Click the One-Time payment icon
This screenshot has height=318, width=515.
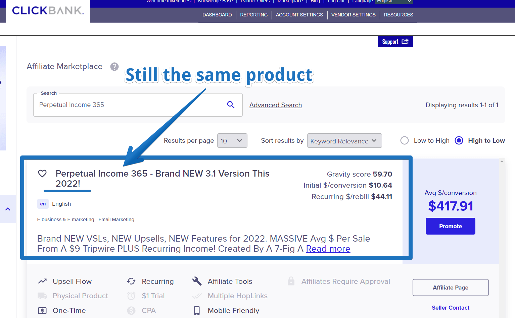click(42, 311)
